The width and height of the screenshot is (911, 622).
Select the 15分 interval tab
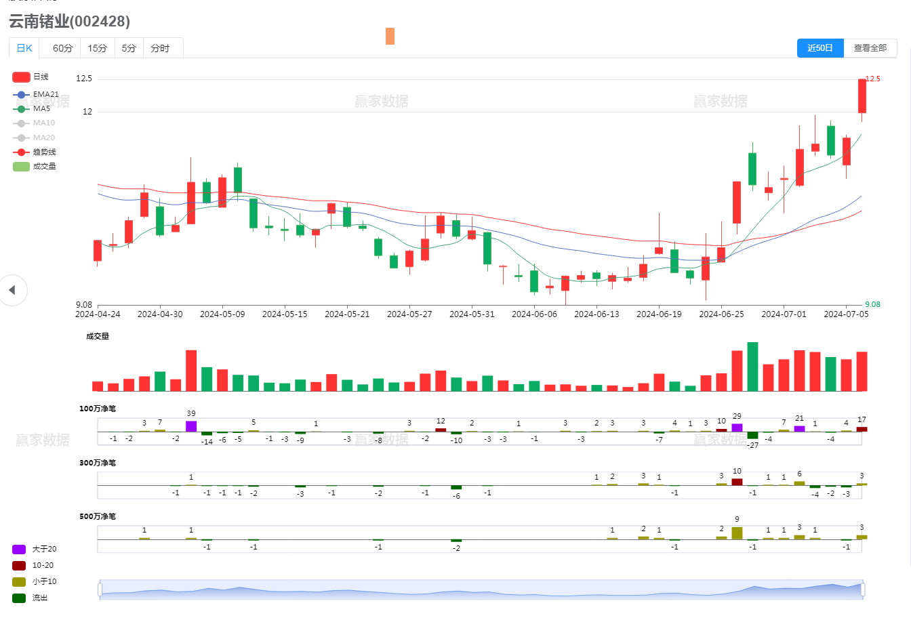click(98, 48)
